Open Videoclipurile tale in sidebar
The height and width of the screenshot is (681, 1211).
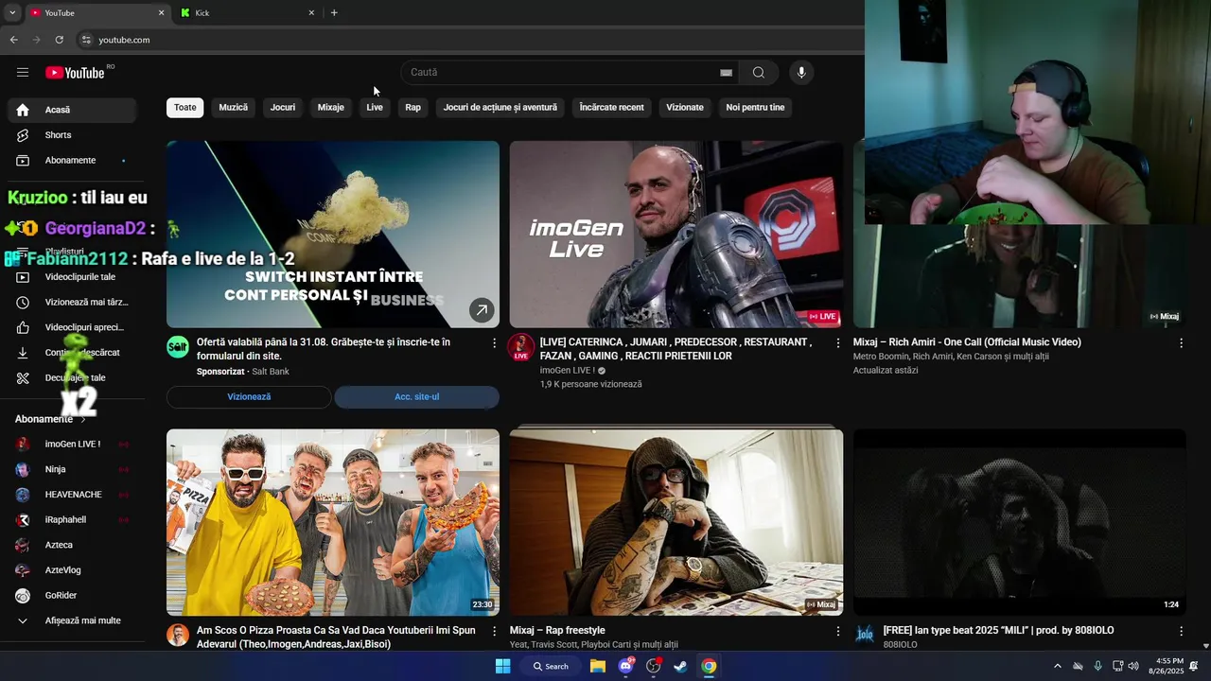(72, 277)
